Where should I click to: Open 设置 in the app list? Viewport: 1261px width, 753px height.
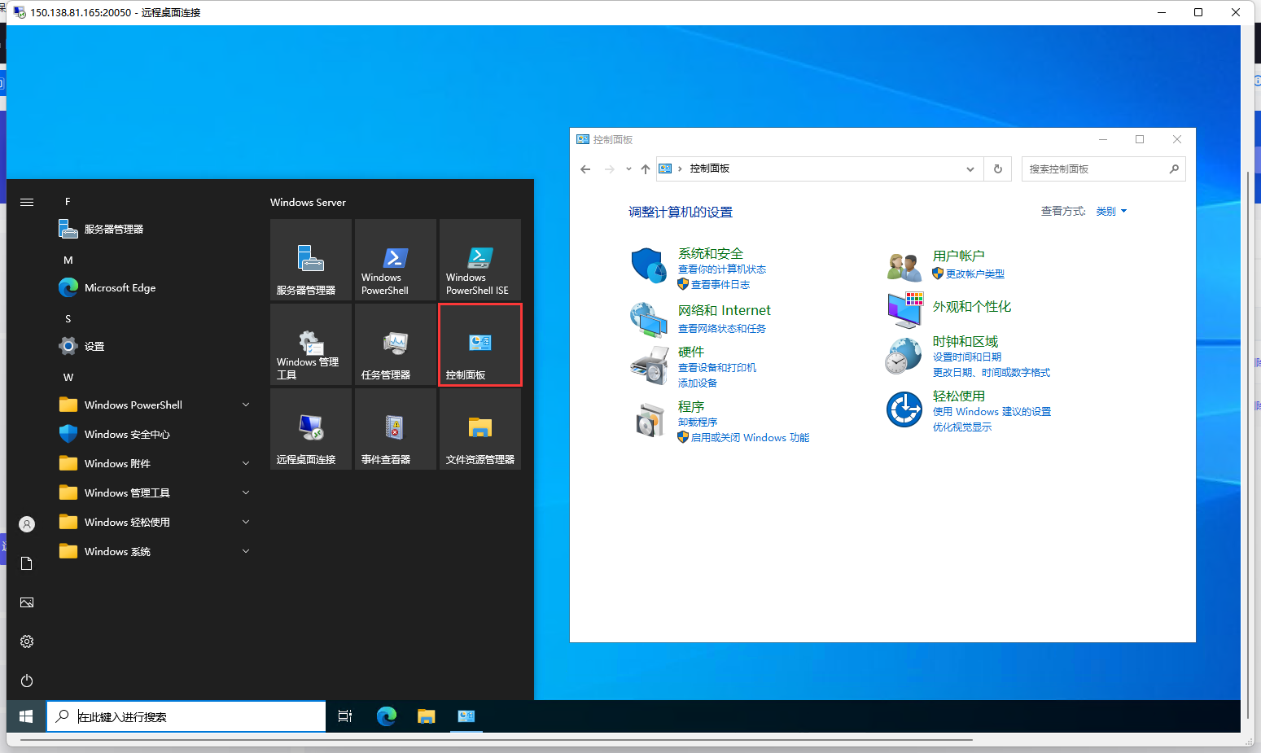click(155, 346)
